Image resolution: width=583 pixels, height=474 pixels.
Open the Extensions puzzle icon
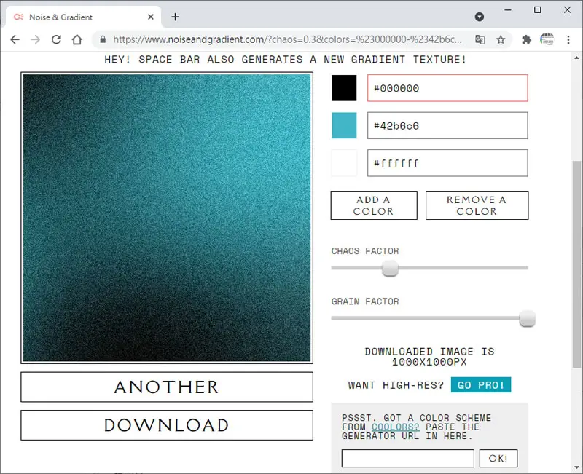[x=526, y=39]
